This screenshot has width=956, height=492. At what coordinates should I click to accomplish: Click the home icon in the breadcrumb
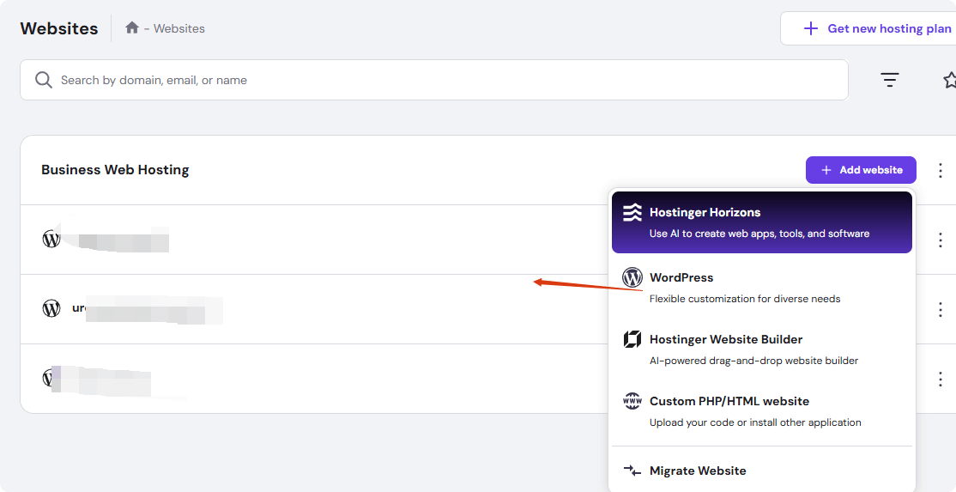[x=132, y=28]
